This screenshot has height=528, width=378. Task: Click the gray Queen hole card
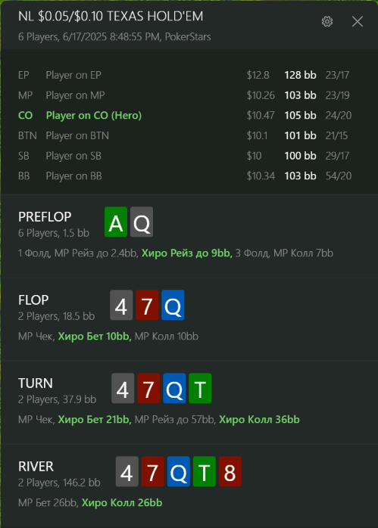coord(142,222)
